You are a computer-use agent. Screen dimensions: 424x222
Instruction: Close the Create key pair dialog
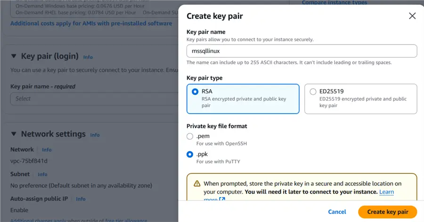point(412,16)
